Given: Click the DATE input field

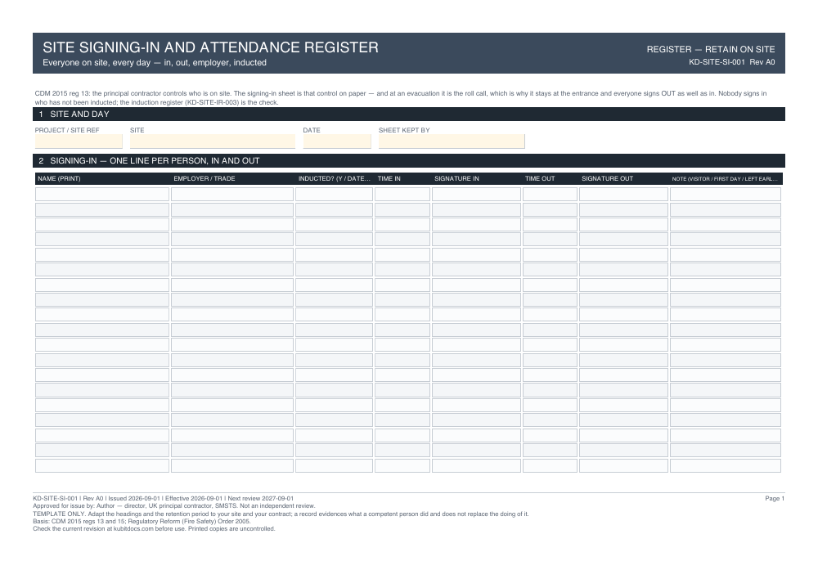Looking at the screenshot, I should click(x=337, y=141).
